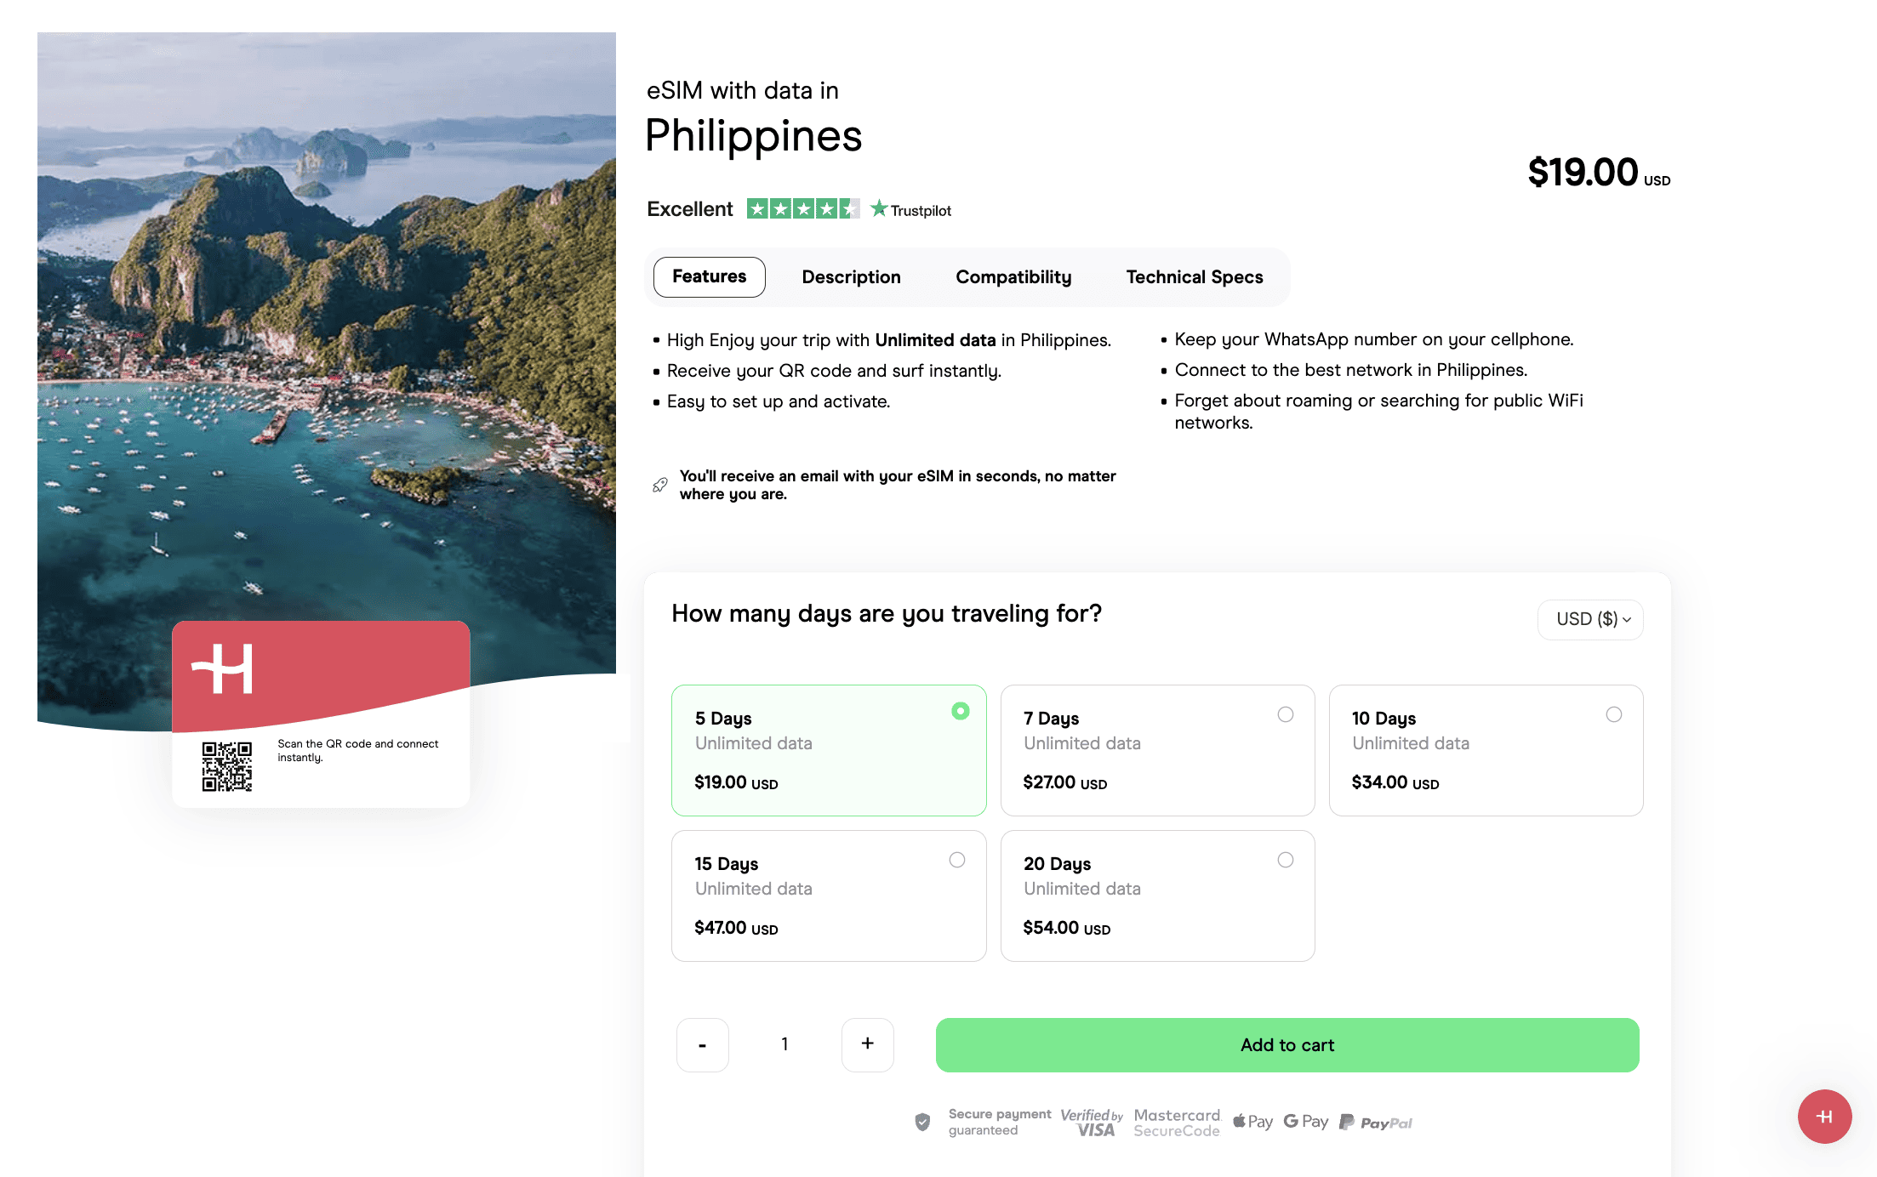Click the Philippines island product image
The image size is (1877, 1177).
point(327,340)
